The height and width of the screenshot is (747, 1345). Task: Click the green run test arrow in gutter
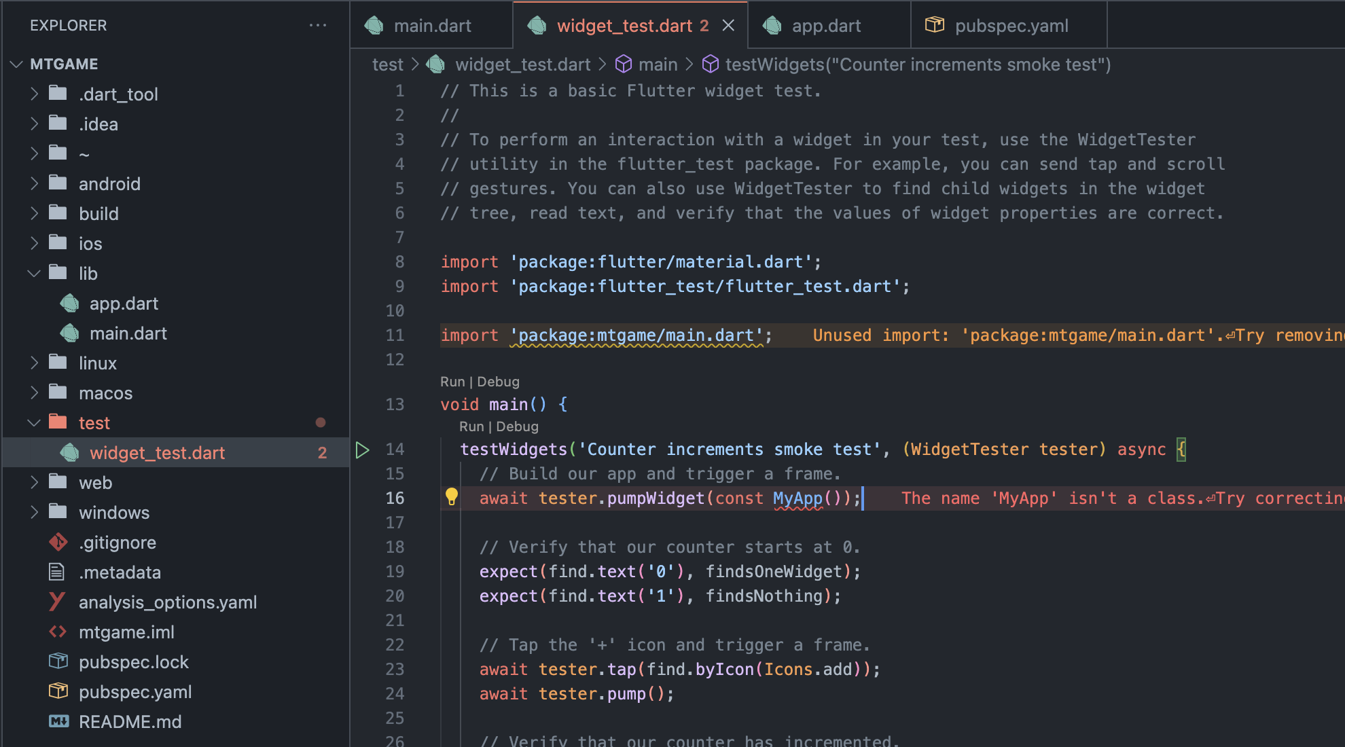(363, 450)
